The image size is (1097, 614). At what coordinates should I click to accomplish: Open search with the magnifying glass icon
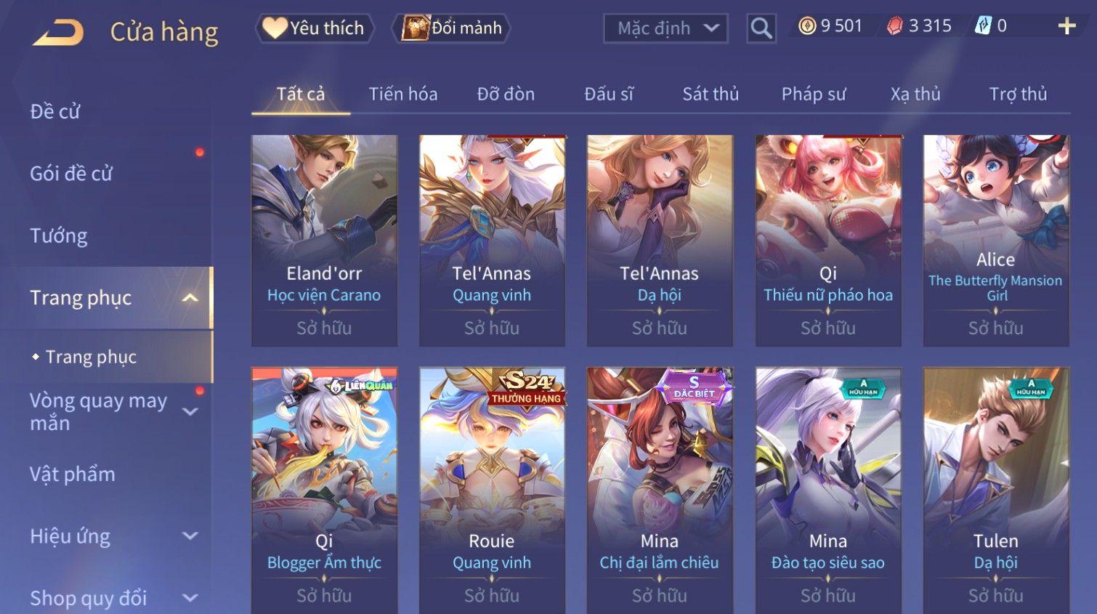pyautogui.click(x=761, y=28)
